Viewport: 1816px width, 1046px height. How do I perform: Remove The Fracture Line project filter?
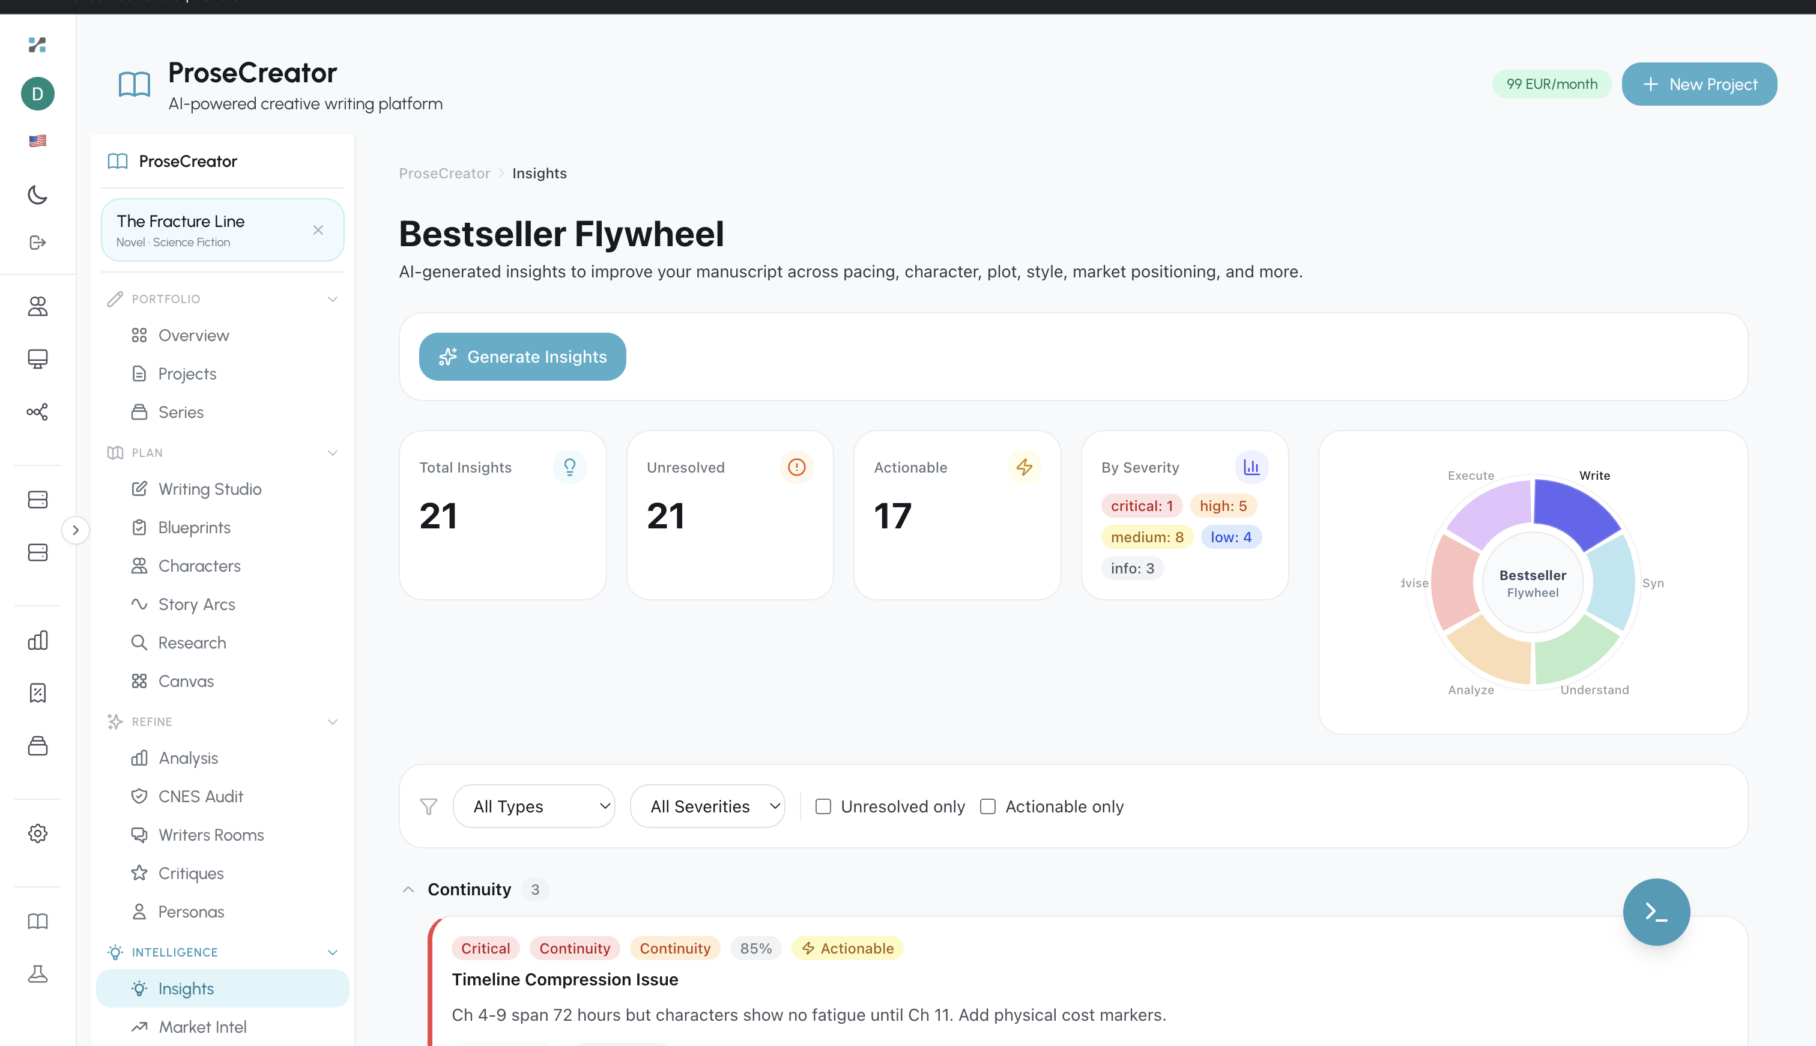(x=318, y=230)
